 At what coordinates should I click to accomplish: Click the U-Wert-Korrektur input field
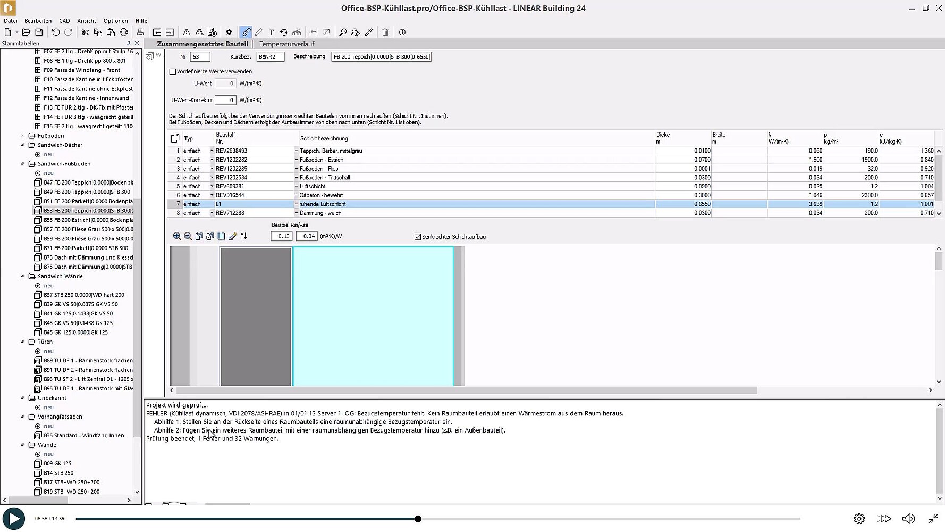click(x=225, y=100)
